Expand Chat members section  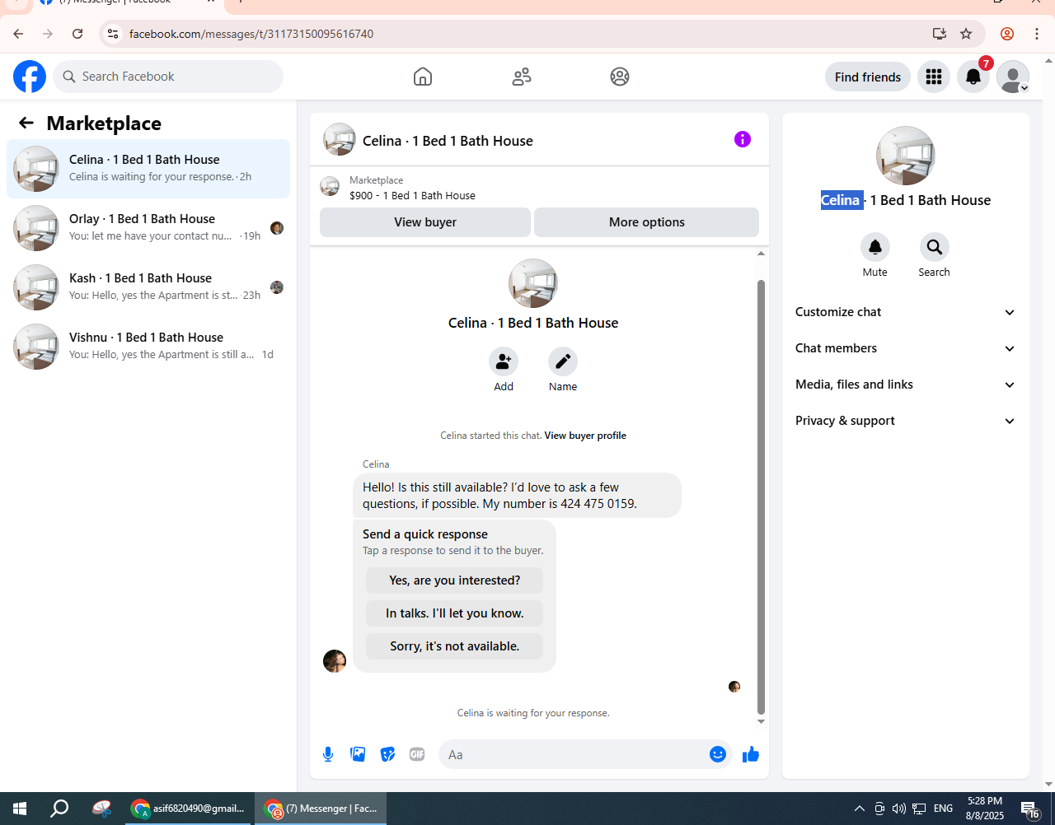[905, 348]
